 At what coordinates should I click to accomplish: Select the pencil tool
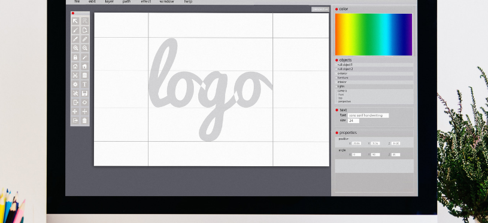[84, 39]
